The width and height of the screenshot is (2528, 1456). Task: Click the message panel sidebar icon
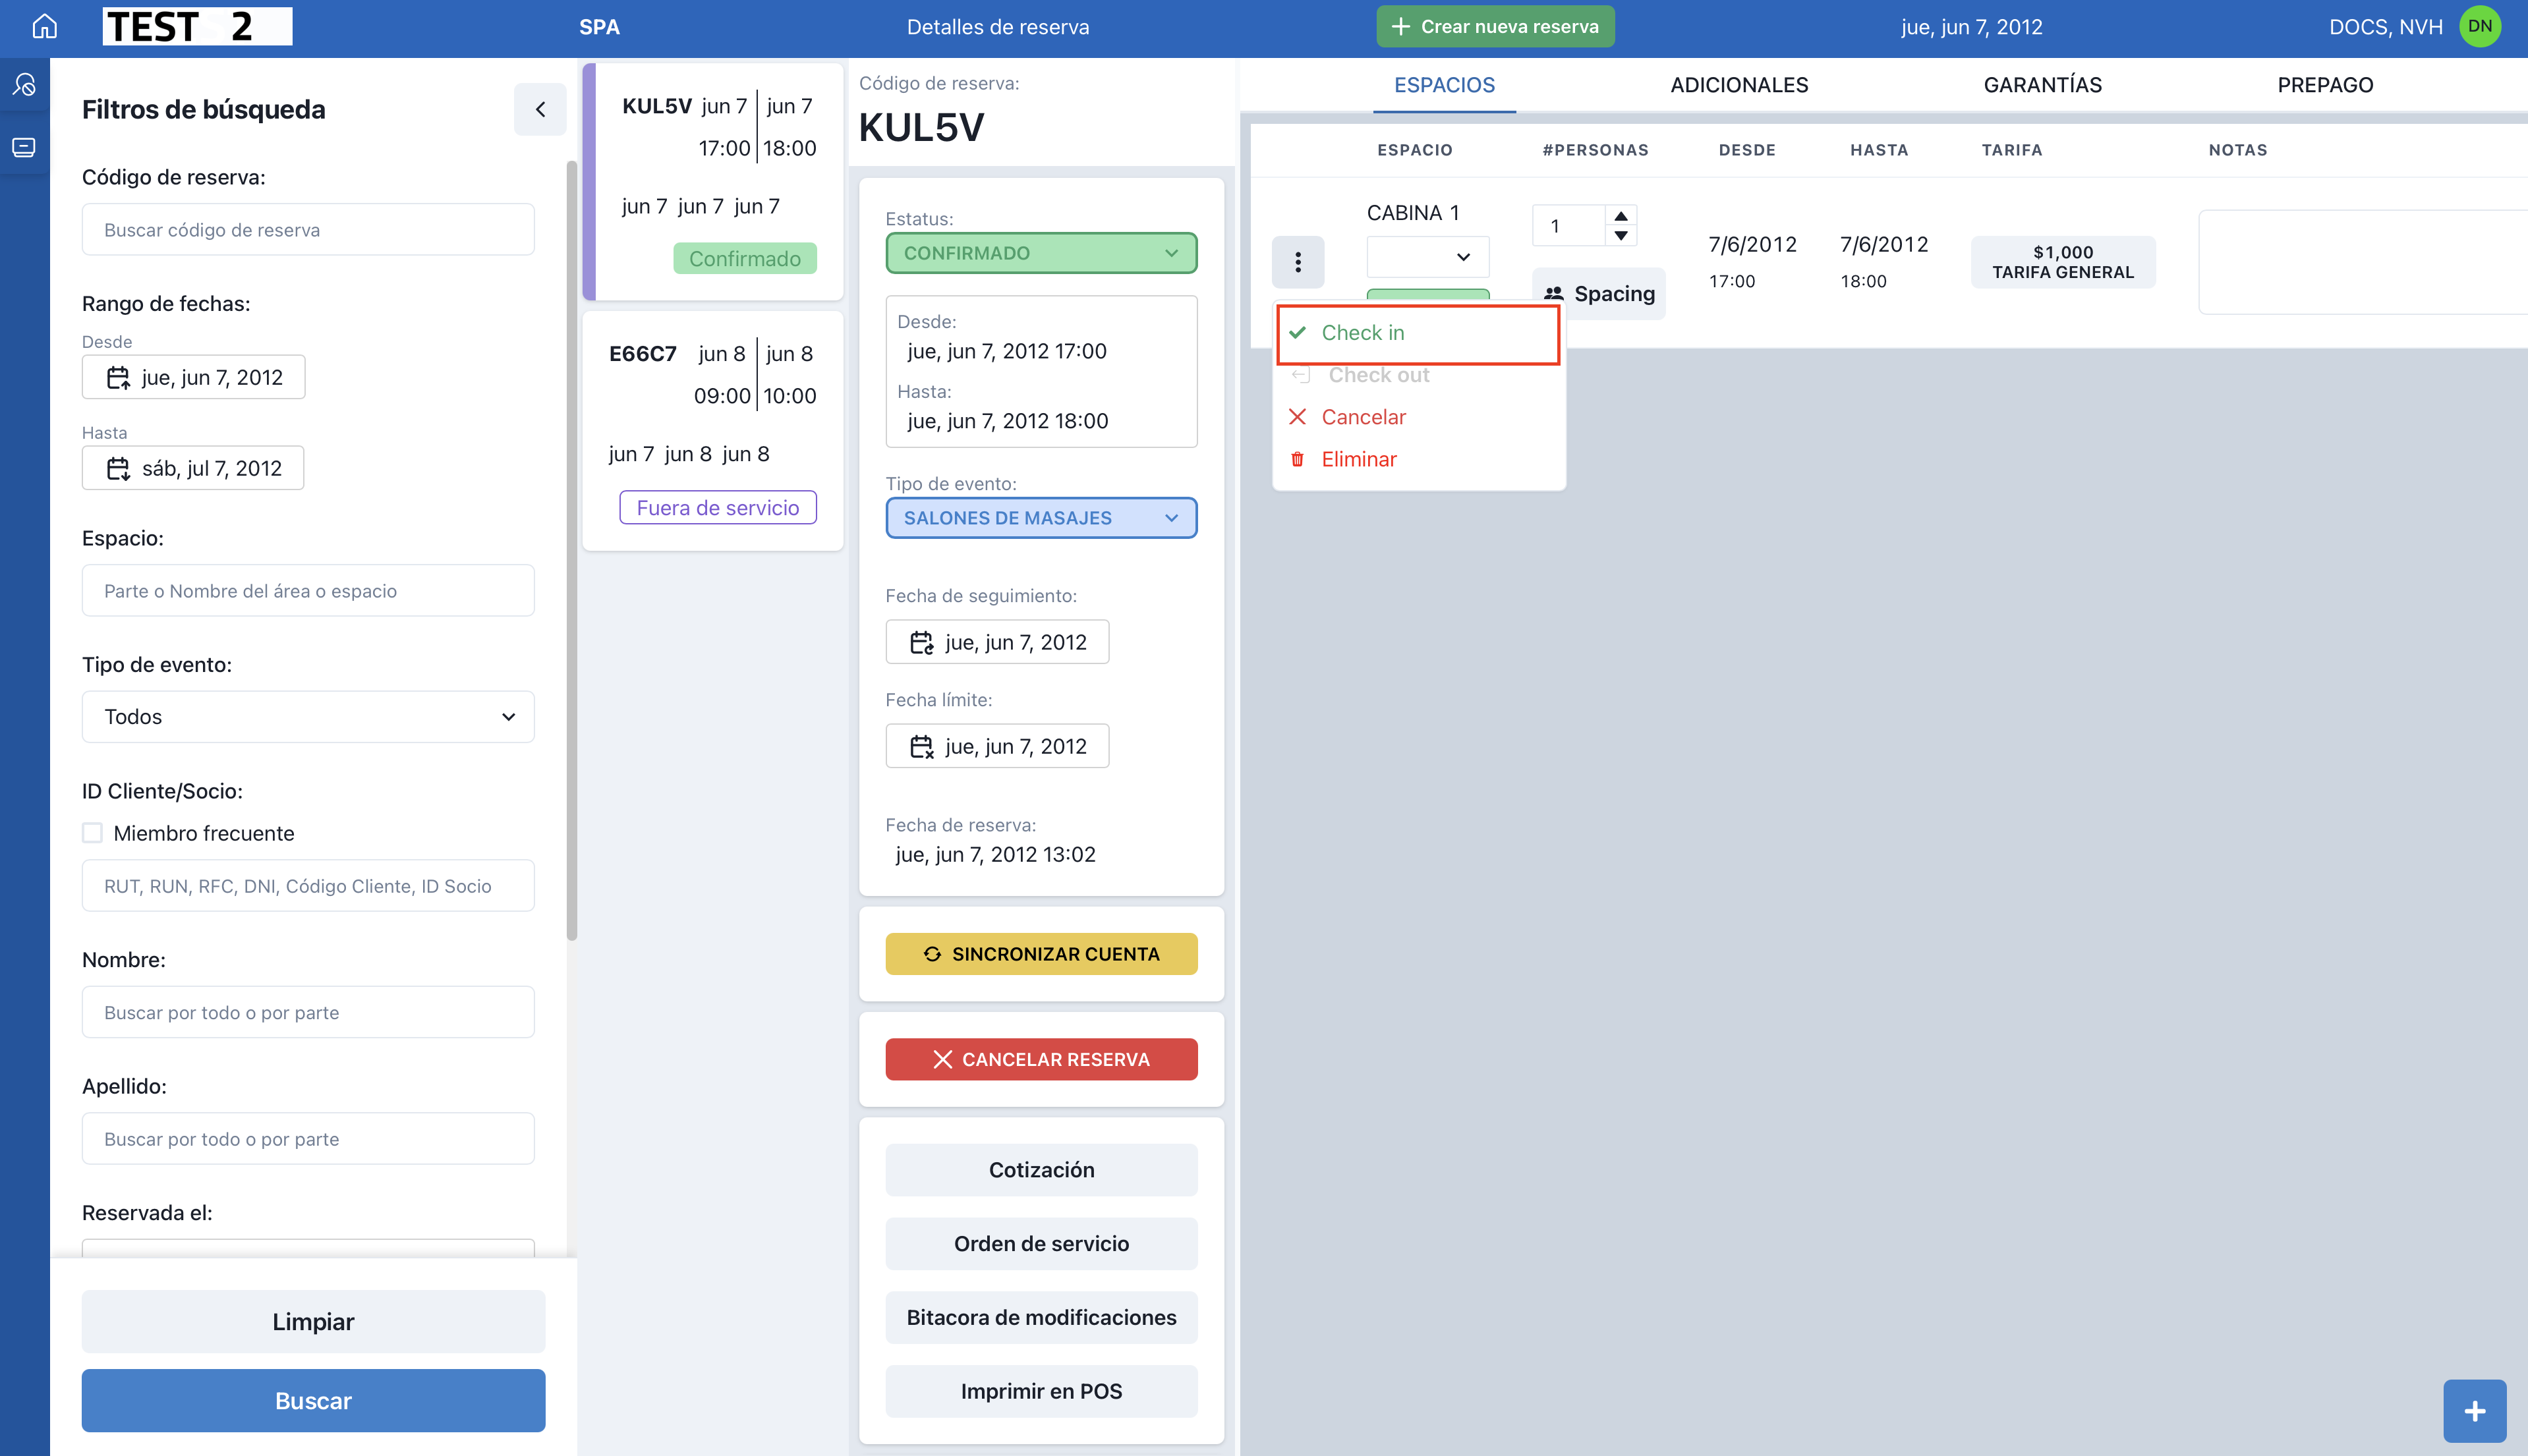(24, 148)
